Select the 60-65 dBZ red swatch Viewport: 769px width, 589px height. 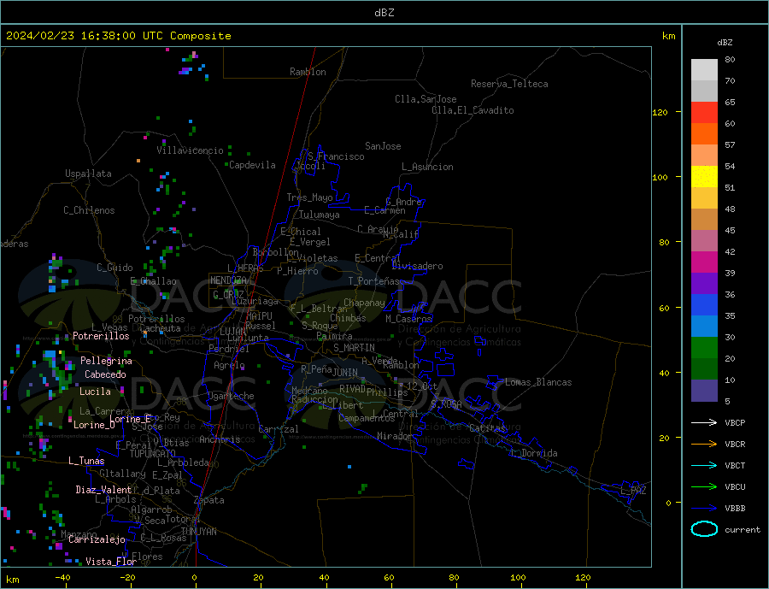pos(704,112)
